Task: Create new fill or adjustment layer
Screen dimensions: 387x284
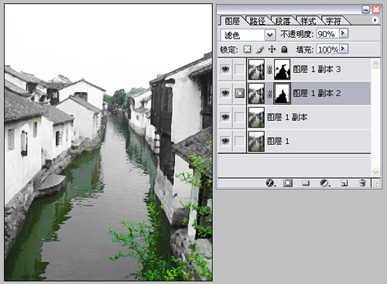Action: point(325,183)
